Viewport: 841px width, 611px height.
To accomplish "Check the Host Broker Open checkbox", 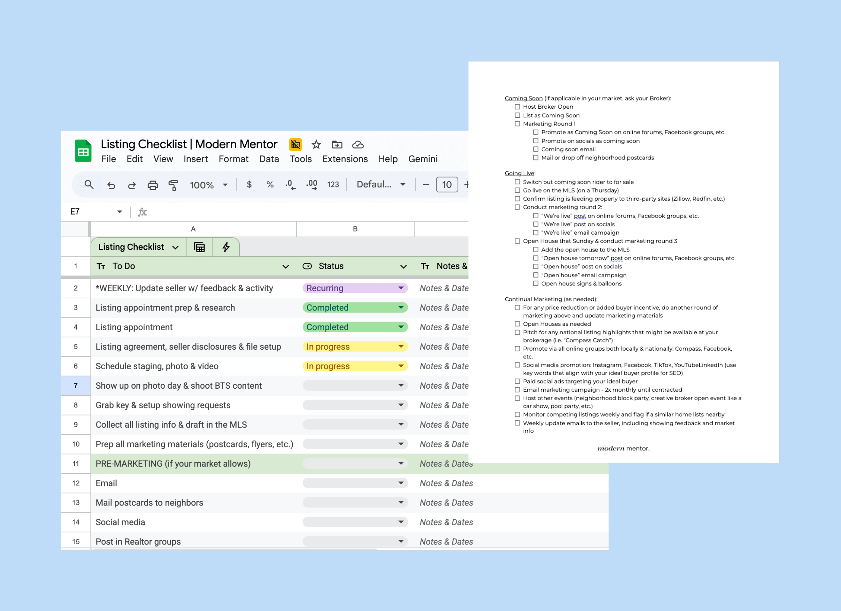I will (x=517, y=107).
